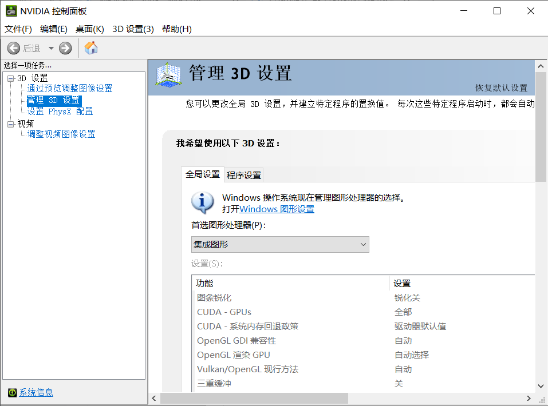Image resolution: width=548 pixels, height=406 pixels.
Task: Collapse the 视频 tree node
Action: pyautogui.click(x=11, y=124)
